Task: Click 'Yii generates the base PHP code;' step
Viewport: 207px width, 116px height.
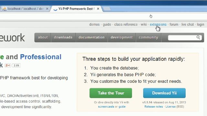Action: pyautogui.click(x=123, y=75)
